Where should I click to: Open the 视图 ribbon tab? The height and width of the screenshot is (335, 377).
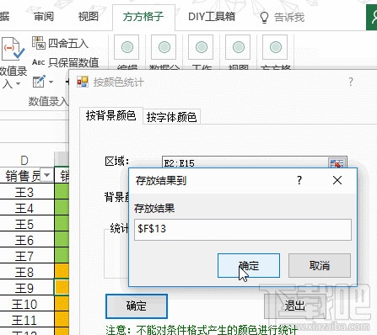(x=88, y=17)
